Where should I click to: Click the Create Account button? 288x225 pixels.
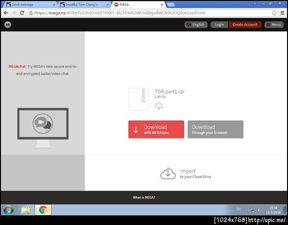(245, 24)
